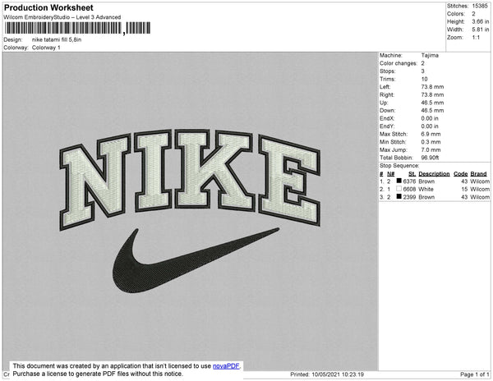Click the EndX value 0.00 in

pos(430,118)
